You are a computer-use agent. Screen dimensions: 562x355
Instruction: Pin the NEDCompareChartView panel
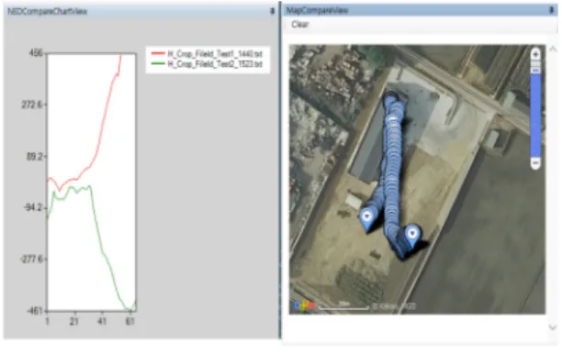click(x=272, y=11)
